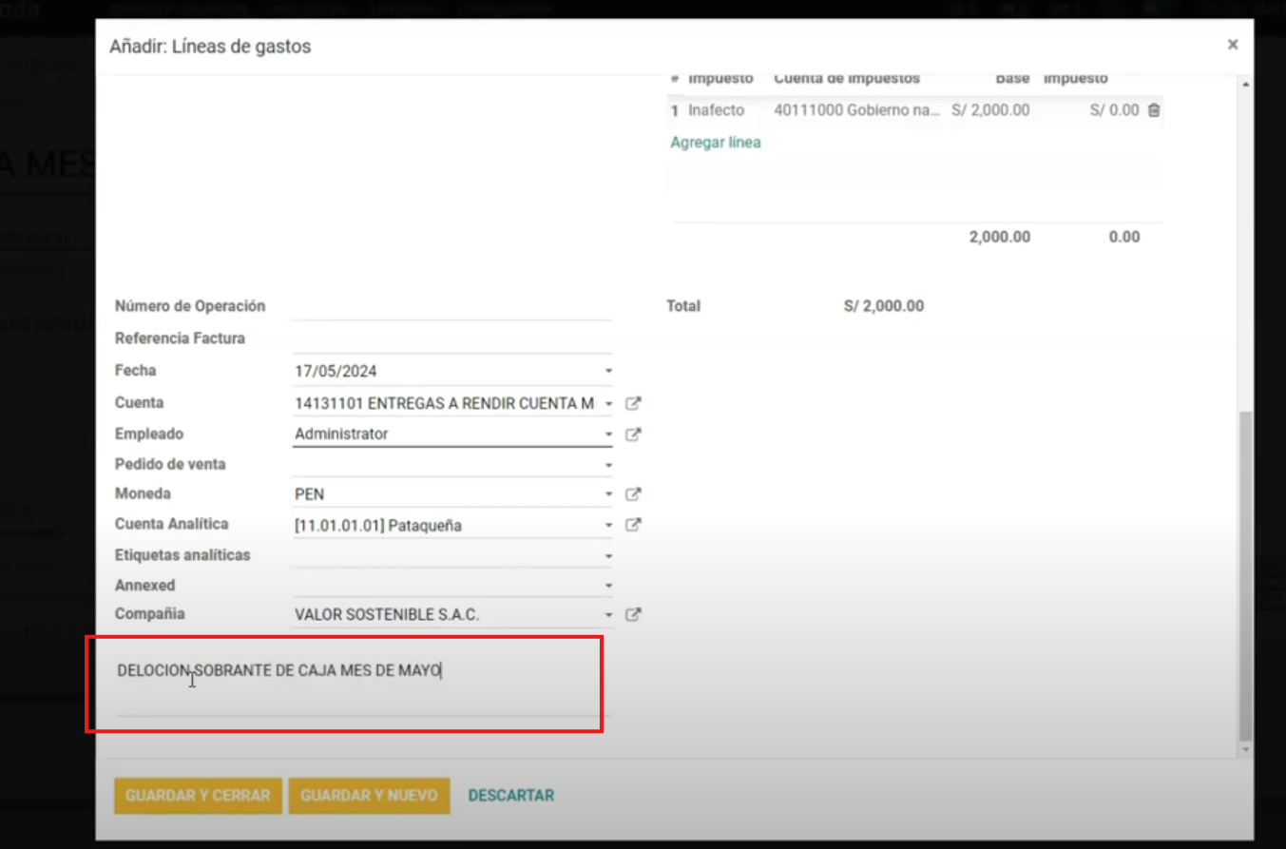
Task: Expand the Fecha date dropdown
Action: point(608,372)
